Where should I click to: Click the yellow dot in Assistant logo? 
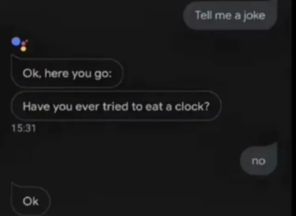pyautogui.click(x=24, y=49)
